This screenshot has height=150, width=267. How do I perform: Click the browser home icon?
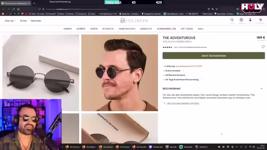[x=18, y=9]
